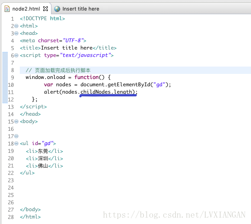
Task: Click window.onload on line 9
Action: (x=46, y=78)
